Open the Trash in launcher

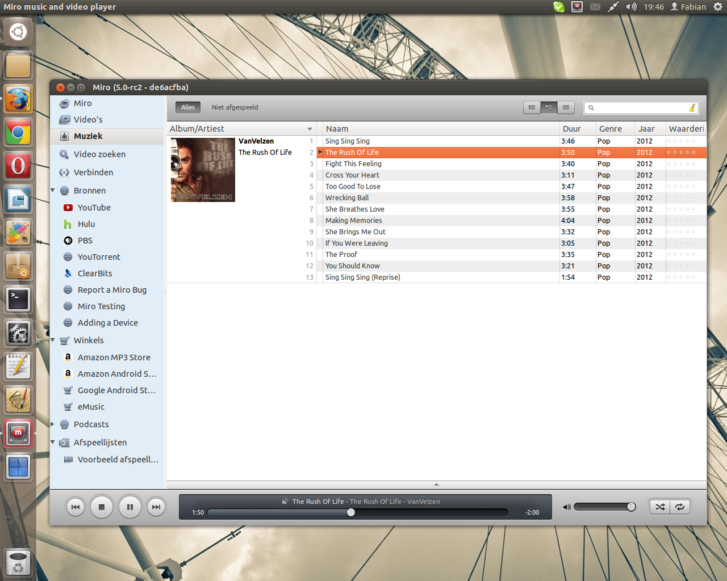[x=18, y=563]
